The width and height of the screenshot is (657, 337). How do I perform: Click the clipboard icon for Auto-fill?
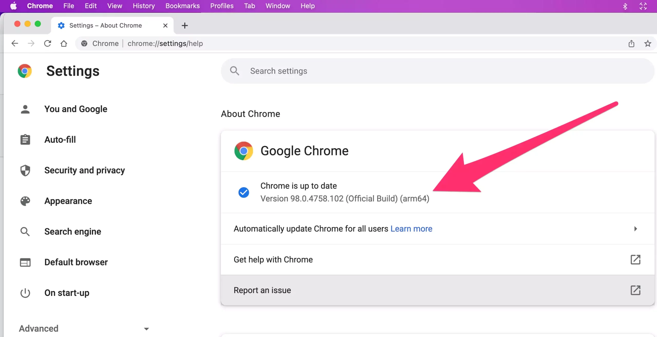(25, 140)
